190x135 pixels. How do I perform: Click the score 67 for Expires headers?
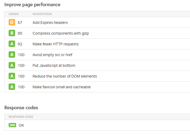[20, 23]
